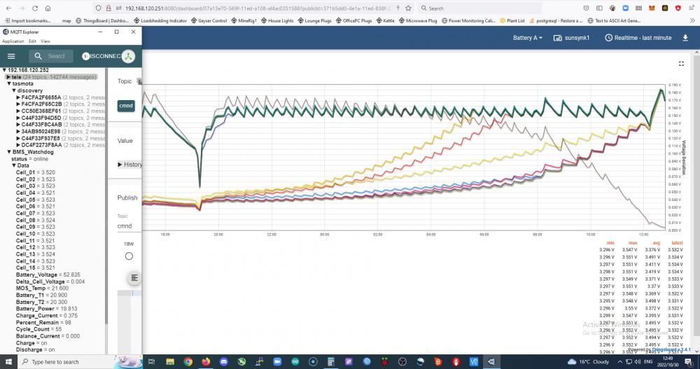Open Task View on the taskbar
The width and height of the screenshot is (700, 369).
[151, 362]
